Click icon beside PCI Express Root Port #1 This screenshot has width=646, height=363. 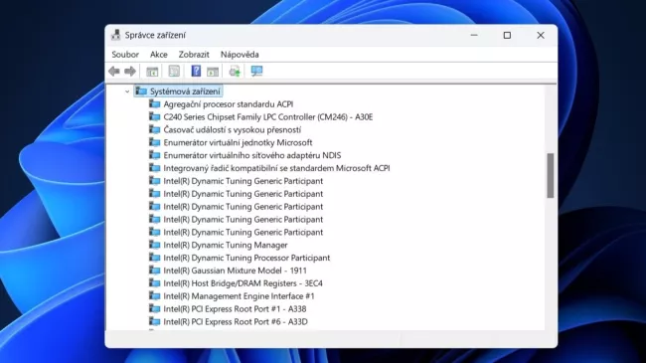(155, 308)
